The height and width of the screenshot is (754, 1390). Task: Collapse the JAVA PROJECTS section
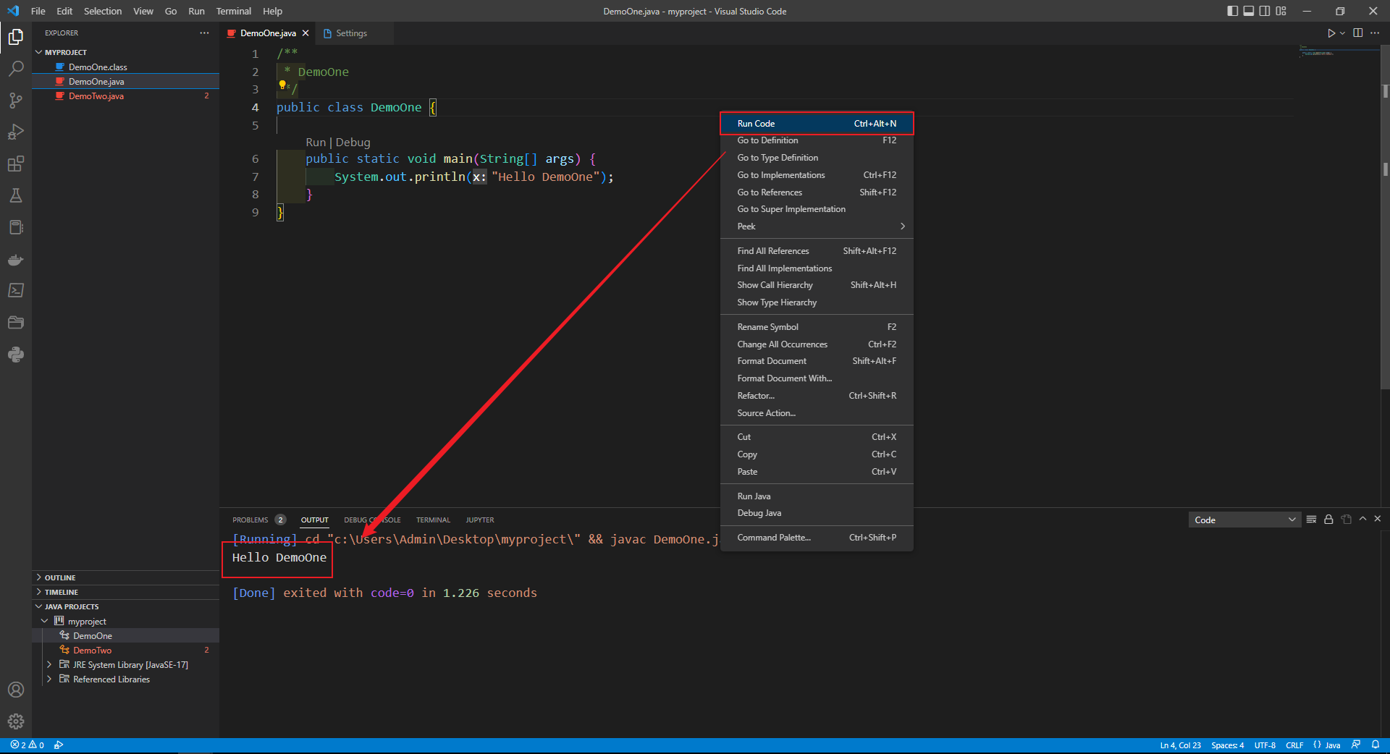click(x=125, y=606)
